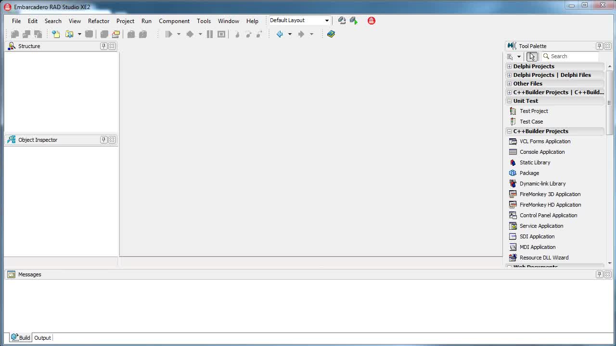Expand the Delphi Projects category
Screen dimensions: 616x346
(509, 66)
